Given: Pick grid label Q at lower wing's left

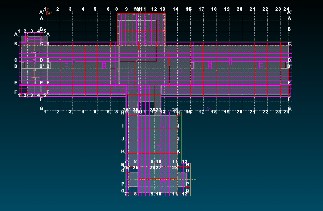Looking at the screenshot, I should (123, 191).
